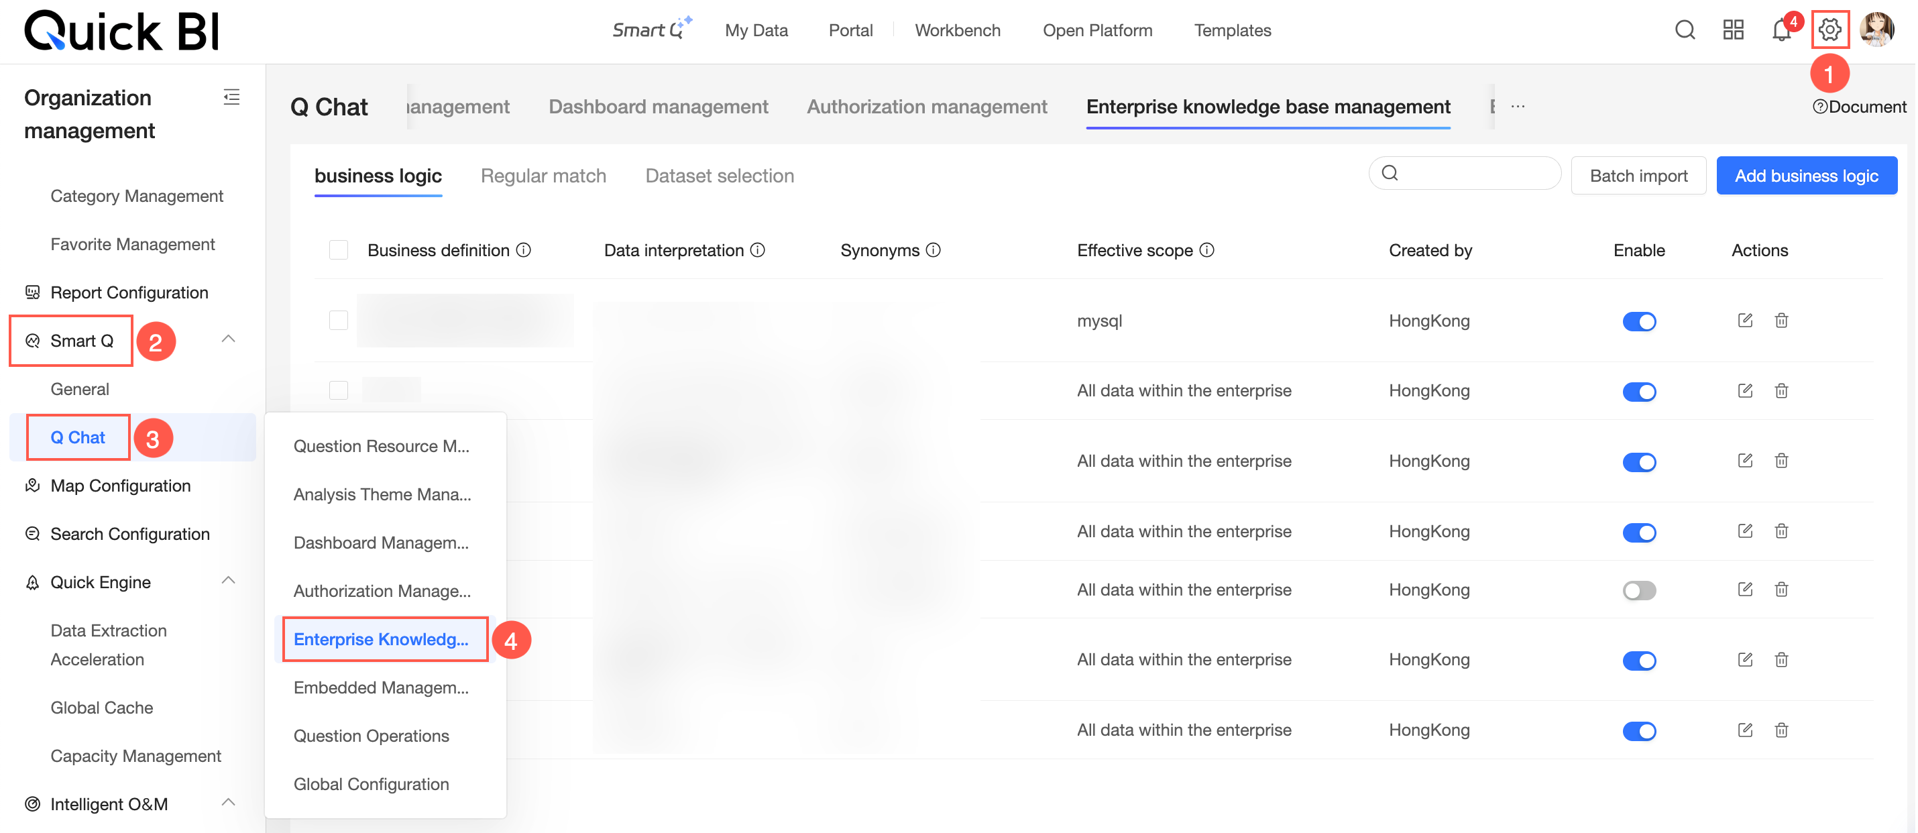The image size is (1918, 833).
Task: Select Question Operations in submenu
Action: coord(371,736)
